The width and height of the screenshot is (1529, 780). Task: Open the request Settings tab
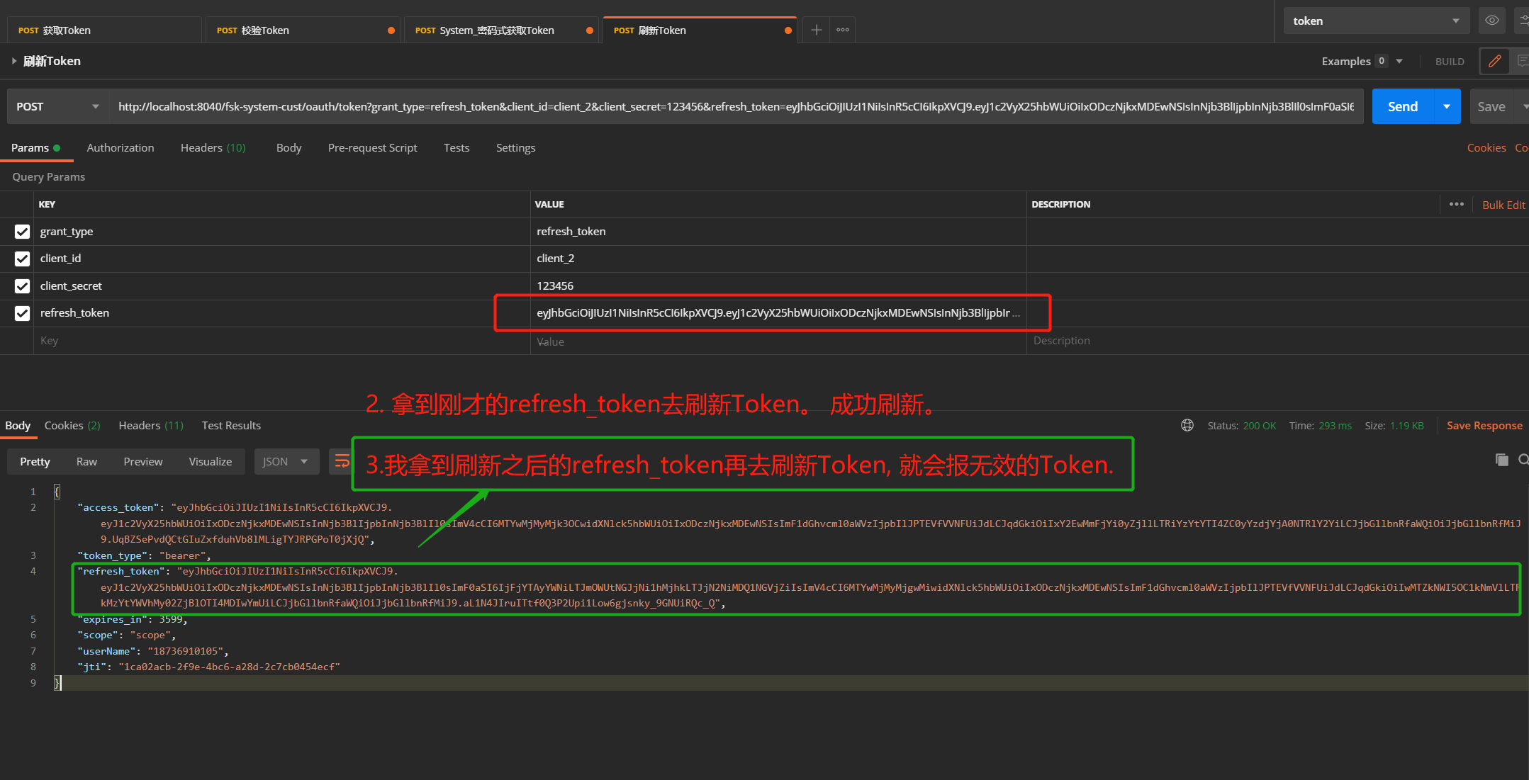(515, 147)
